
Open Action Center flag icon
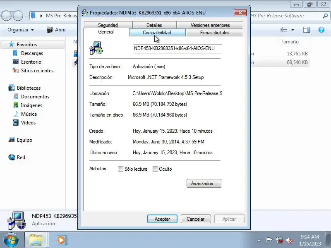coord(269,240)
